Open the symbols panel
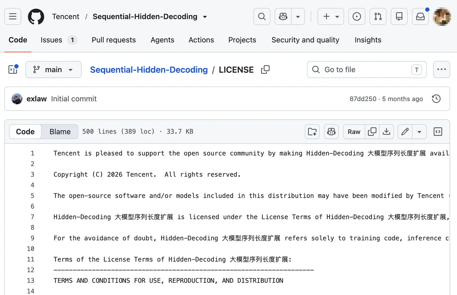Screen dimensions: 457x295 tap(438, 132)
